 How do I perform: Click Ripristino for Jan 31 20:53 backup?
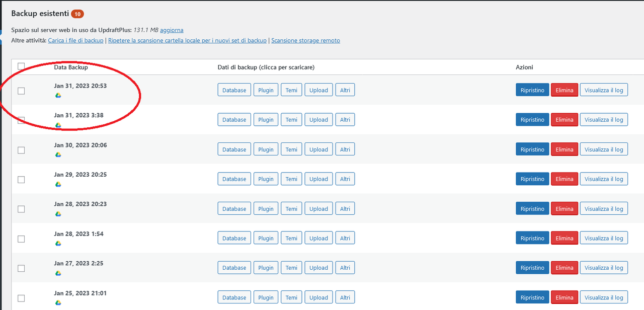point(532,90)
